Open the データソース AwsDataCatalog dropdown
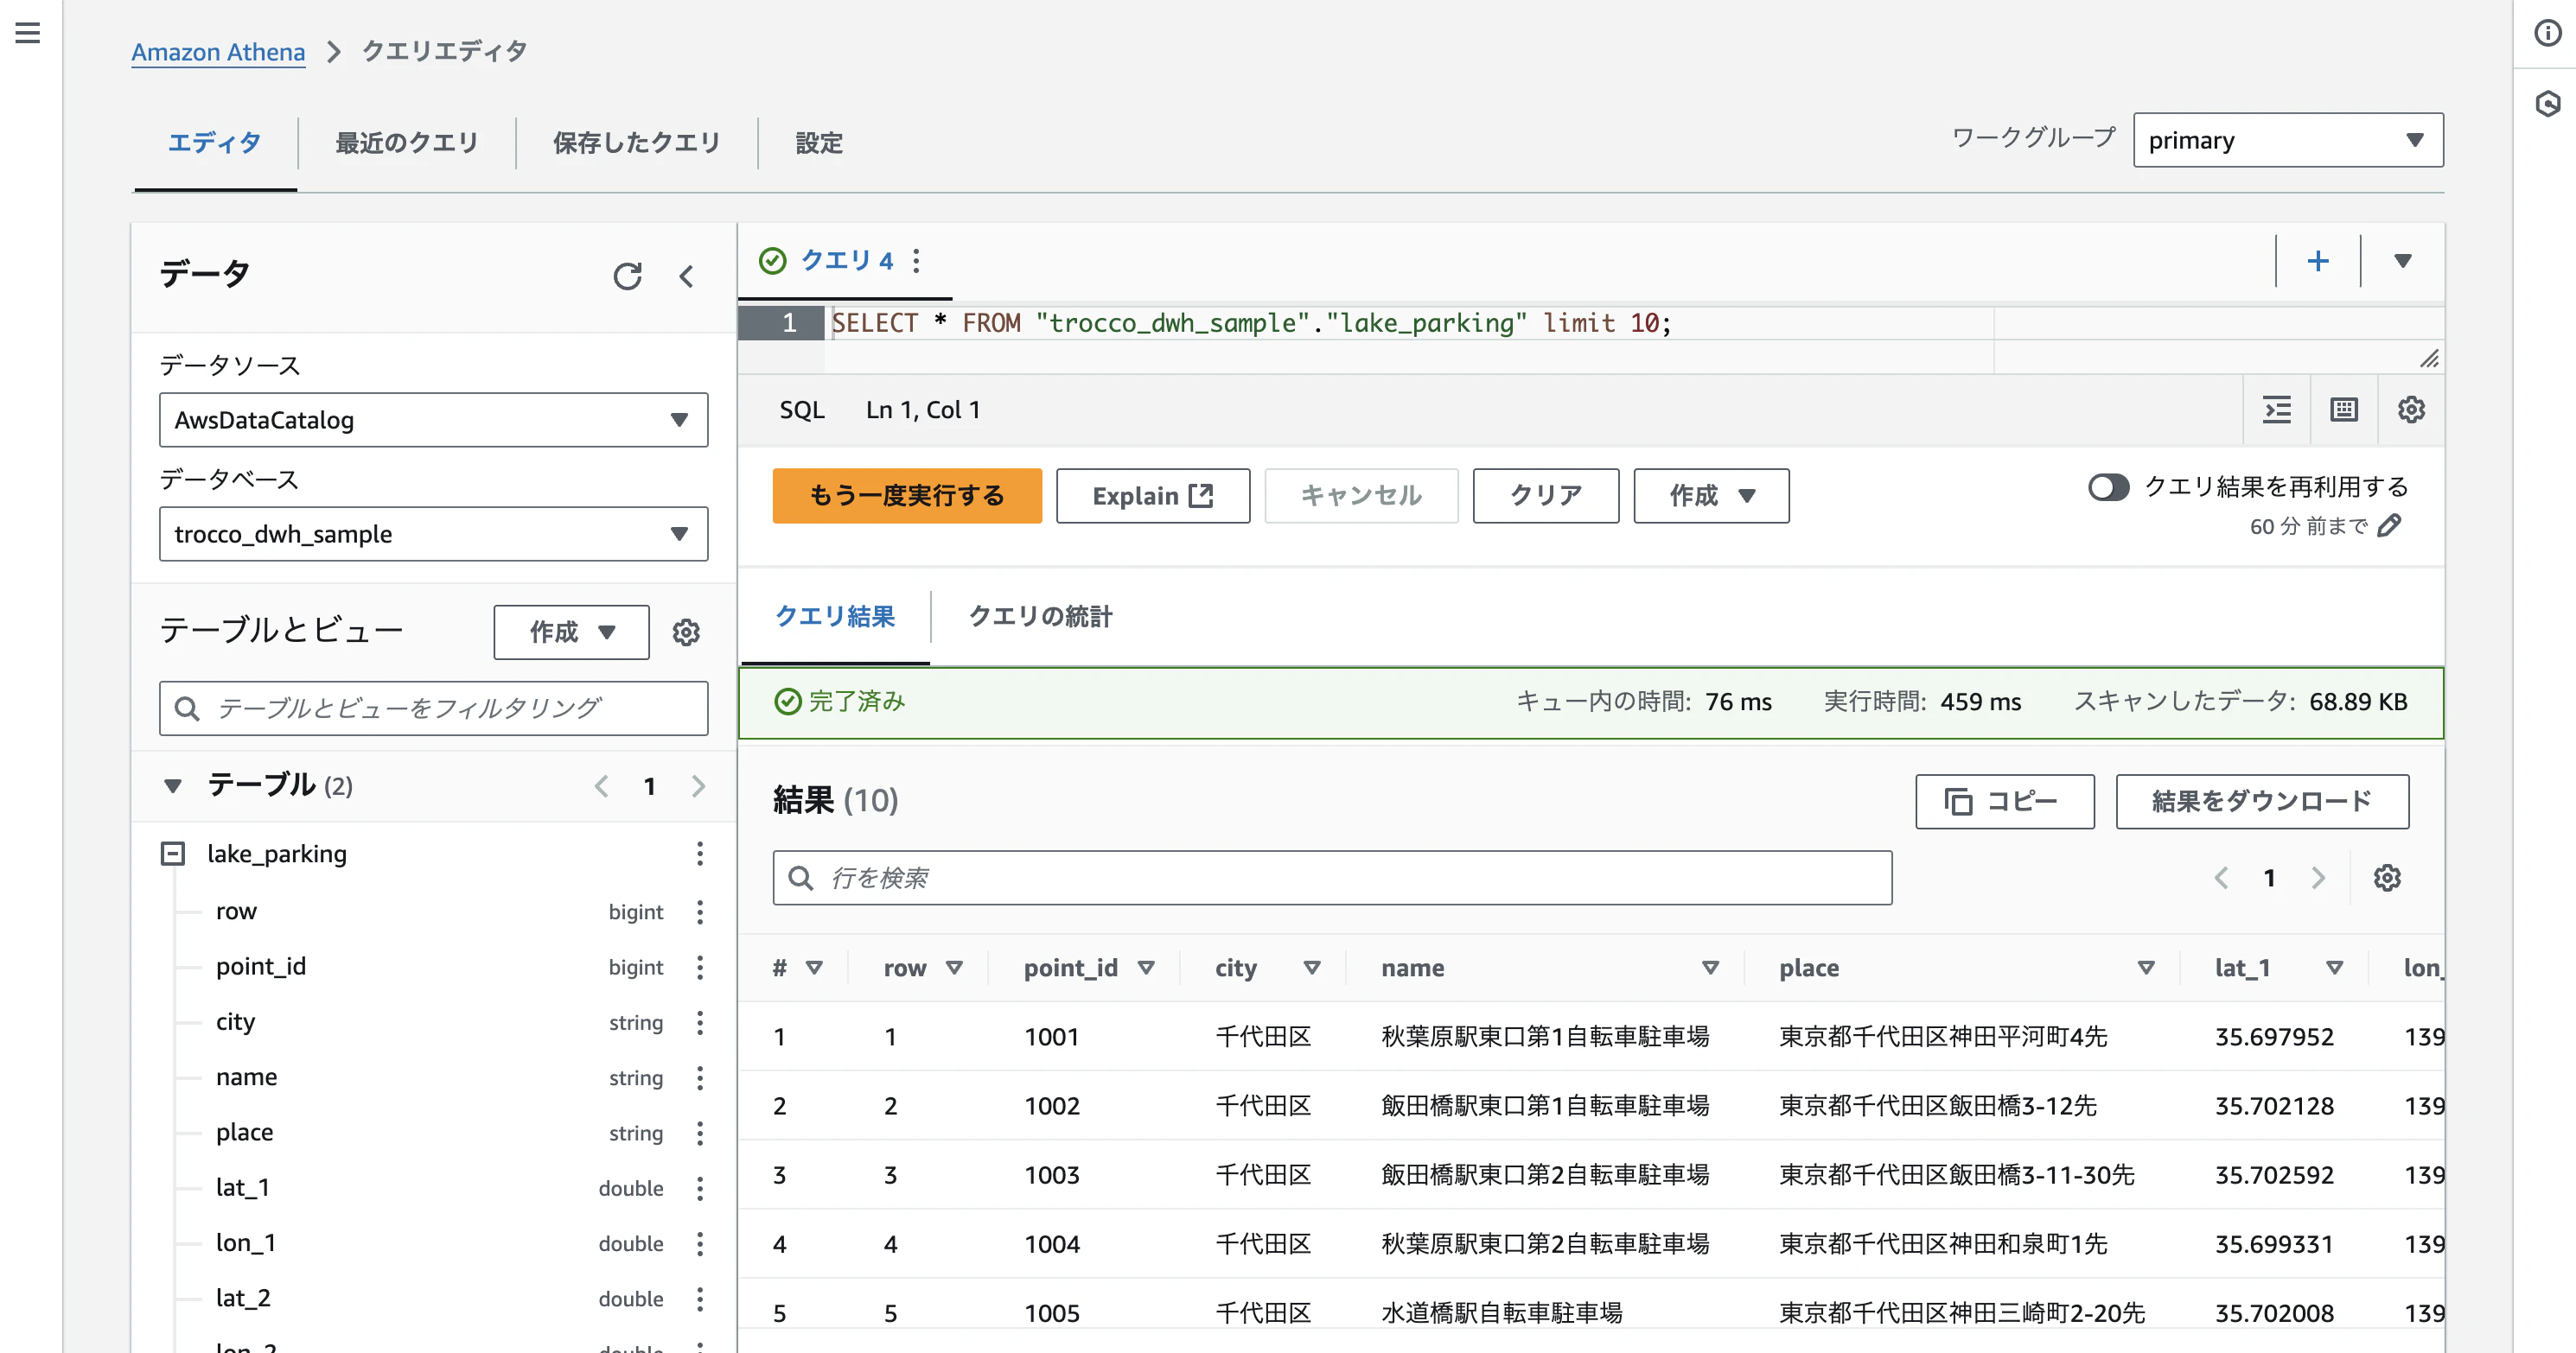 pyautogui.click(x=433, y=420)
